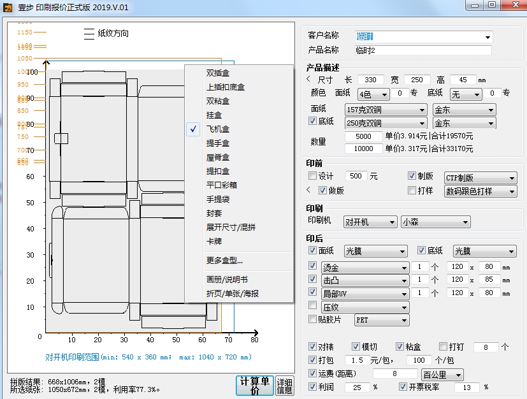Image resolution: width=527 pixels, height=399 pixels.
Task: Choose 双粘盒 in the box list
Action: tap(218, 101)
